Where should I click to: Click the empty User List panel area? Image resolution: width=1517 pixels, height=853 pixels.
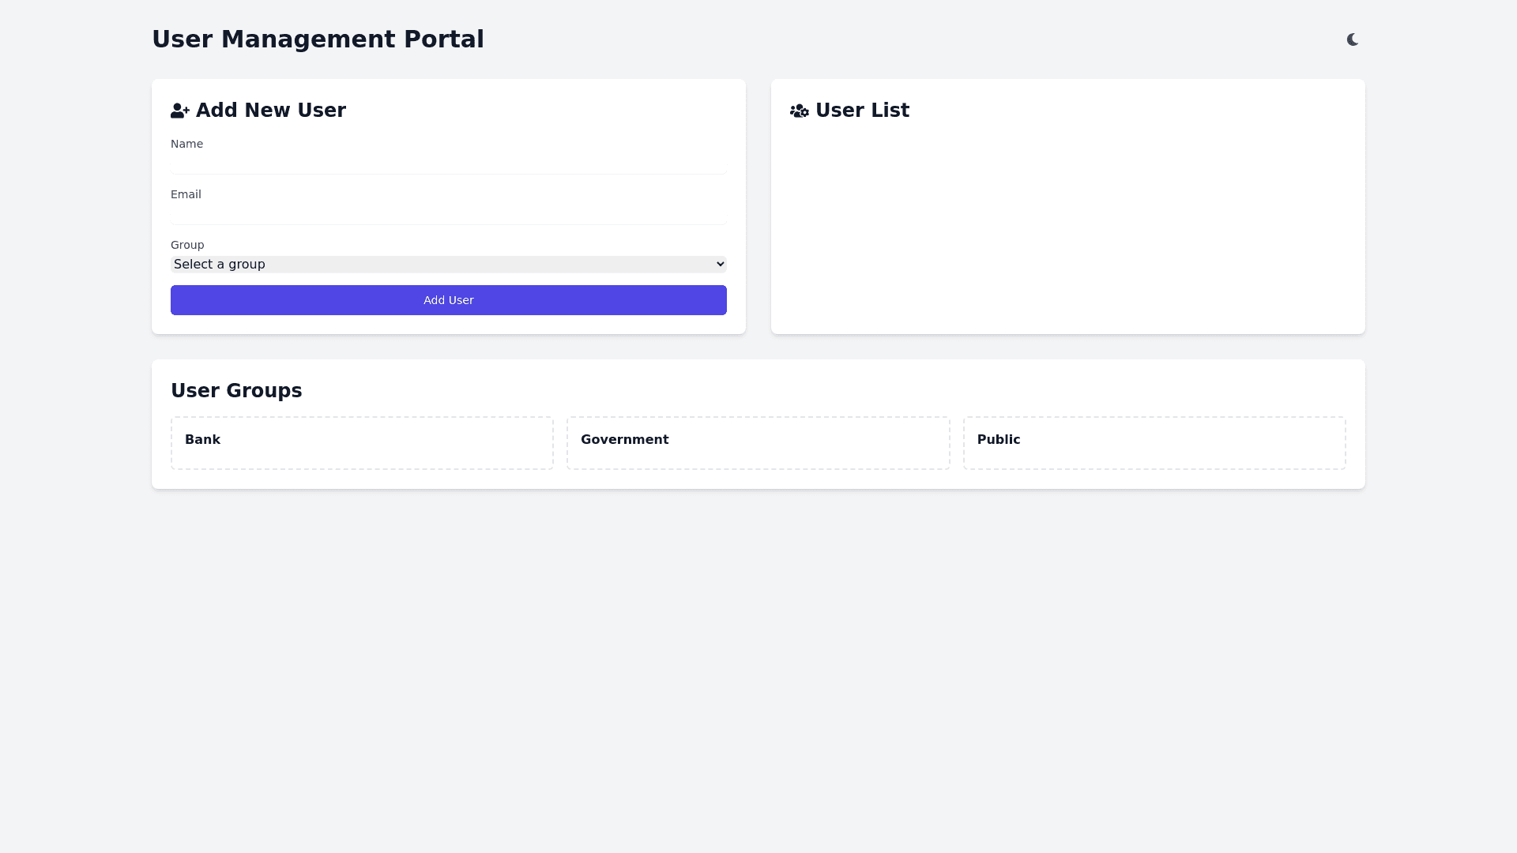1067,229
